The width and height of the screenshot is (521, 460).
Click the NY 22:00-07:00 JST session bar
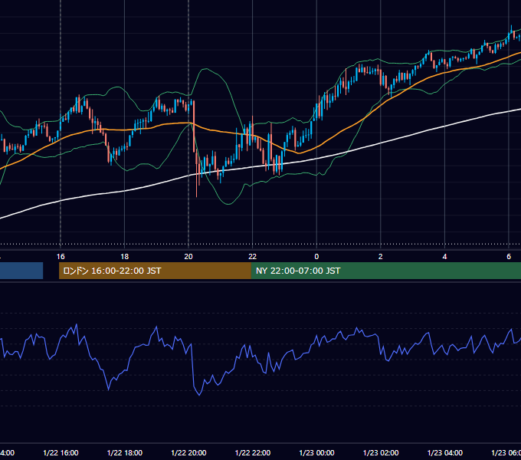[x=385, y=271]
